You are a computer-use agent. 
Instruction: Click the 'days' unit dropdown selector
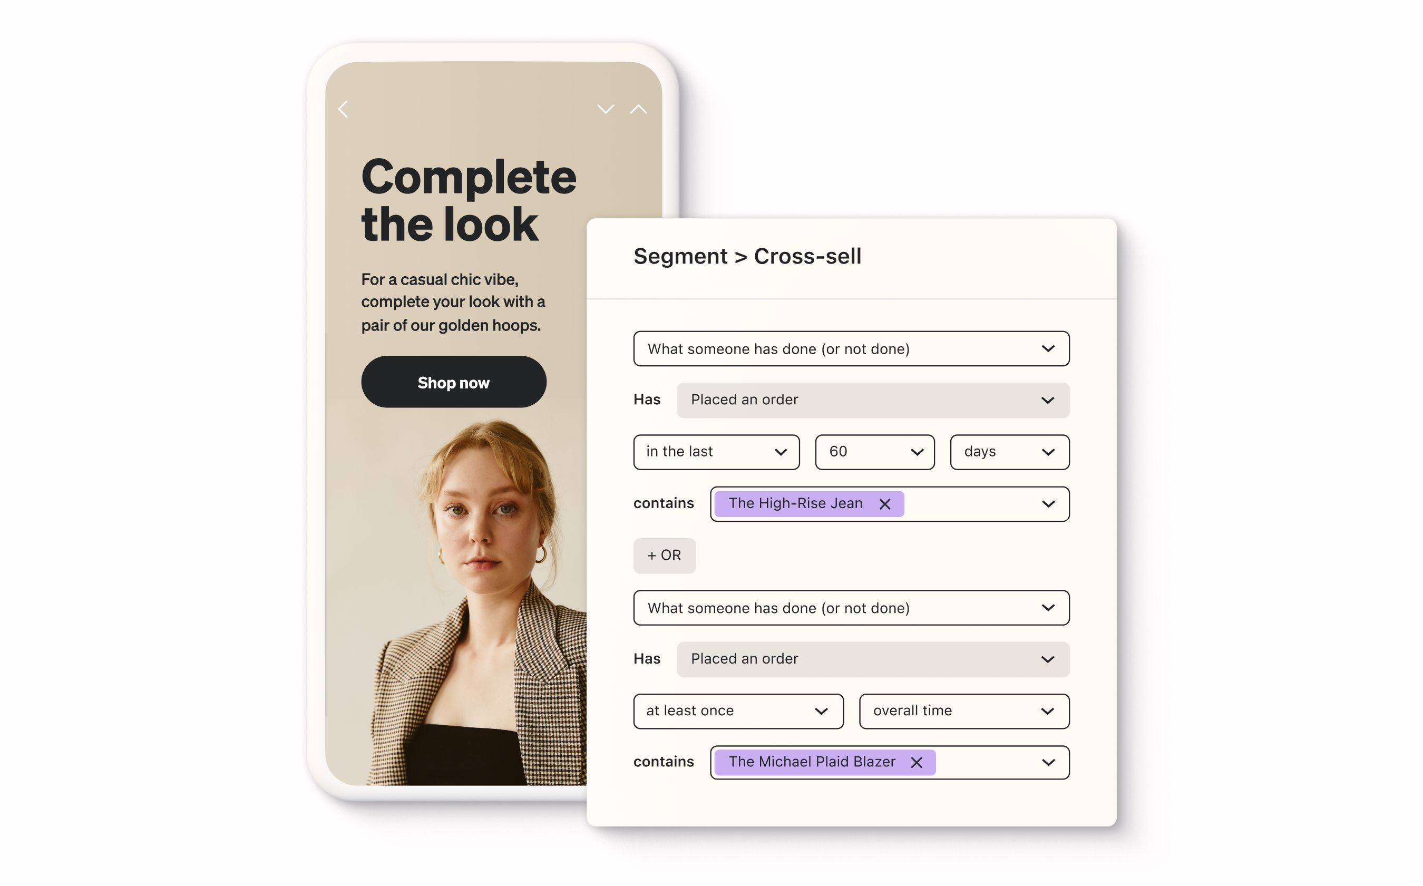pos(1006,450)
